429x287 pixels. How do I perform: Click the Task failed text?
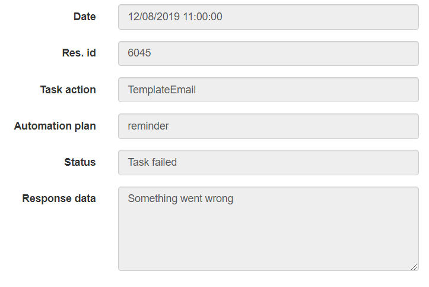(152, 162)
